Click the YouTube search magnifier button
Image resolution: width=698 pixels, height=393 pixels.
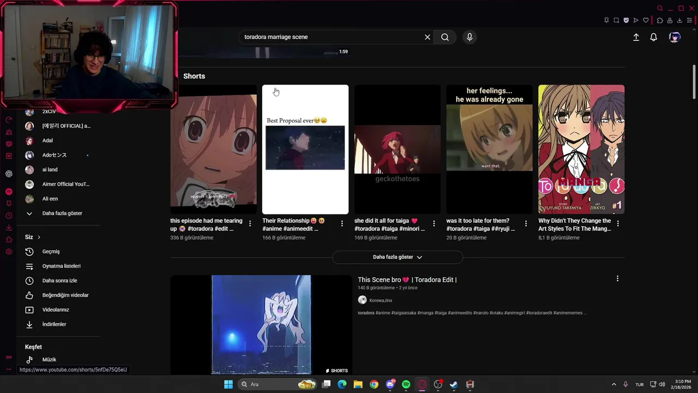click(445, 37)
